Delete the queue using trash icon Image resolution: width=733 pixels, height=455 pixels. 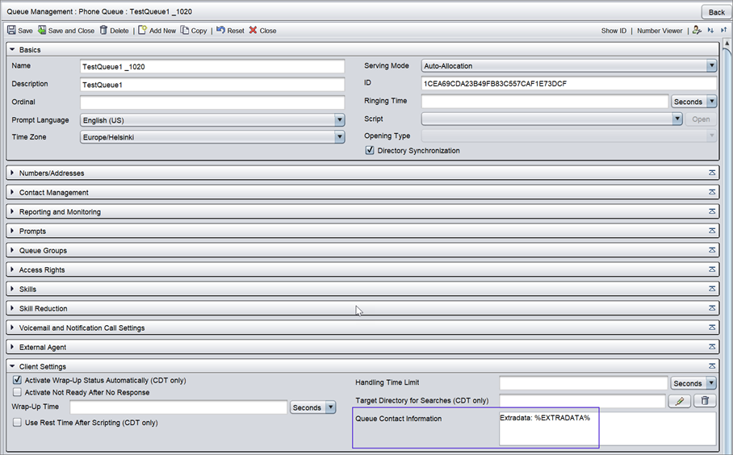(x=103, y=31)
